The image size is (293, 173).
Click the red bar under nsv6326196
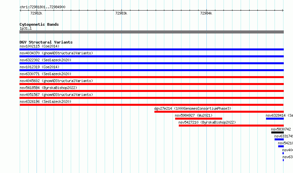click(151, 105)
